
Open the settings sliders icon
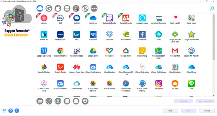4,111
